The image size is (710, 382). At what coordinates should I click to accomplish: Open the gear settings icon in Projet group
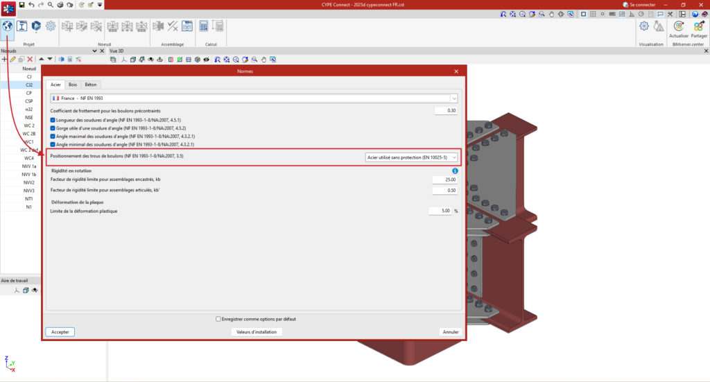pyautogui.click(x=51, y=26)
